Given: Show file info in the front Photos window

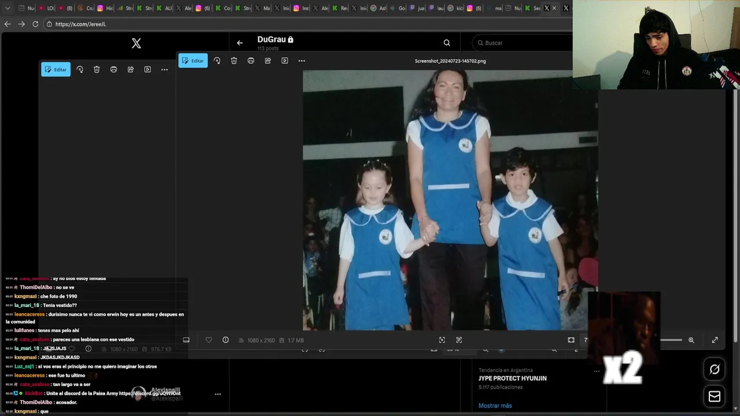Looking at the screenshot, I should [x=225, y=340].
